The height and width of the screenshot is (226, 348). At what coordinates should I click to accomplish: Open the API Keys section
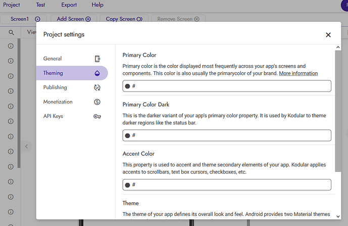tap(72, 116)
